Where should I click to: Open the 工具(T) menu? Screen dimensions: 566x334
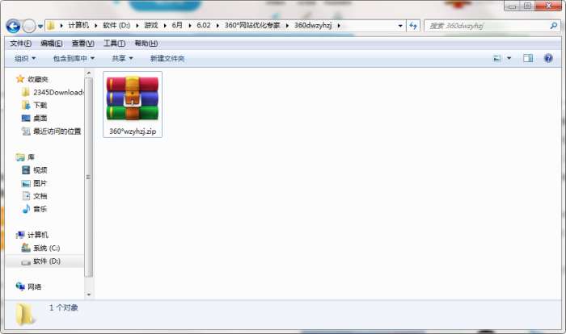(x=115, y=44)
